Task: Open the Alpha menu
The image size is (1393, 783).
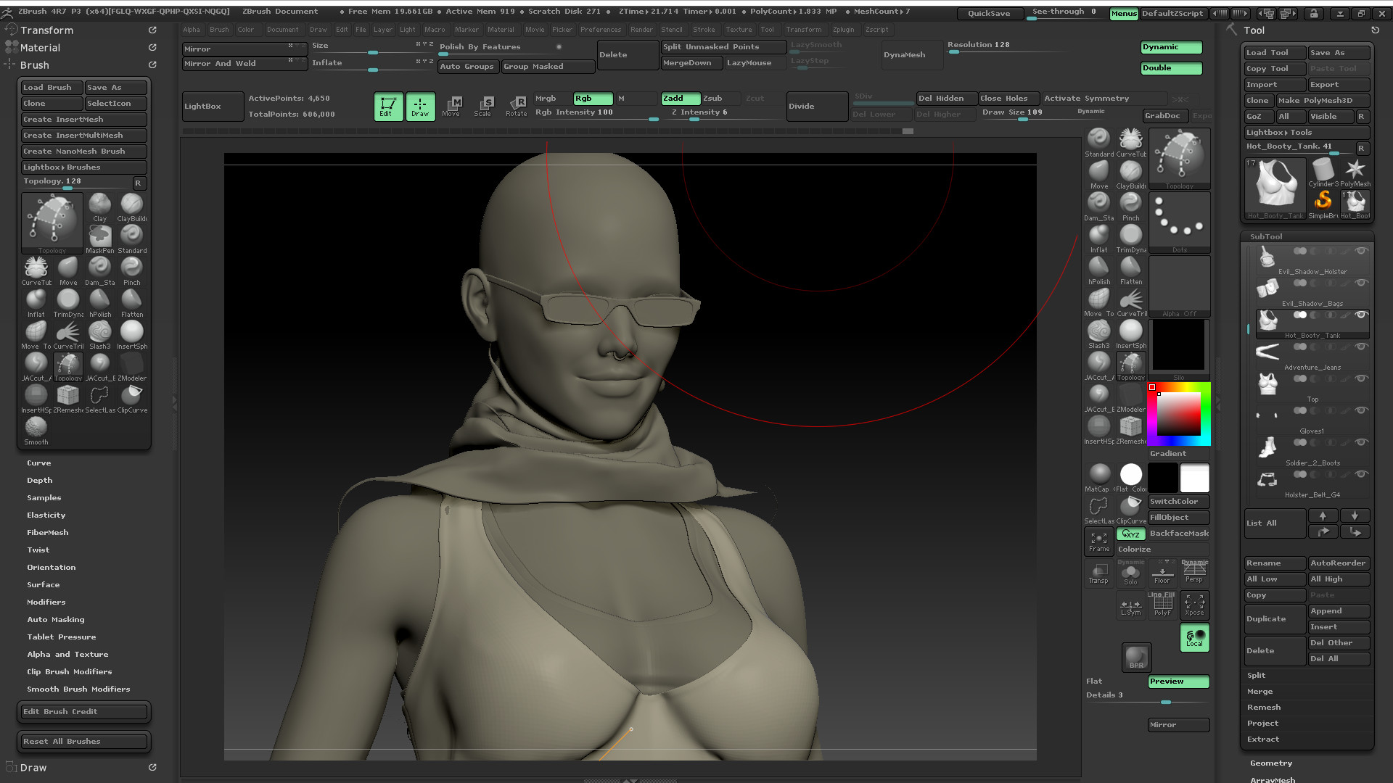Action: pos(192,30)
